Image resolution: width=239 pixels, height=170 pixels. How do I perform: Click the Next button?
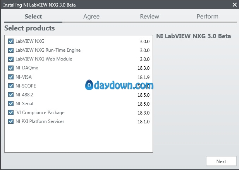(x=221, y=161)
